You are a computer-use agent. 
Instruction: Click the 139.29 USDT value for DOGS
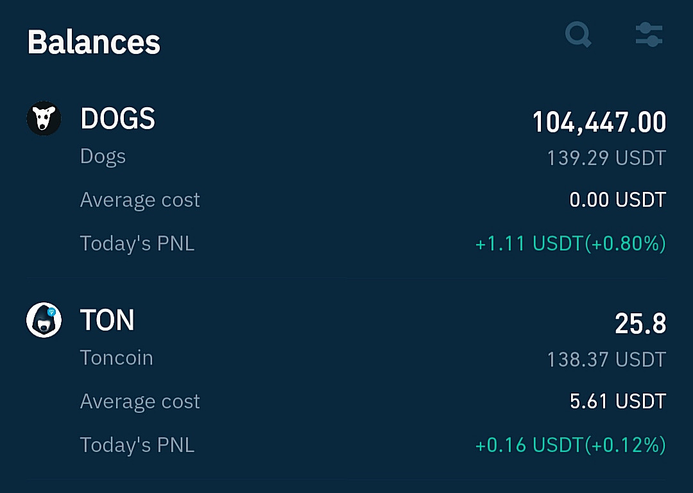tap(606, 158)
